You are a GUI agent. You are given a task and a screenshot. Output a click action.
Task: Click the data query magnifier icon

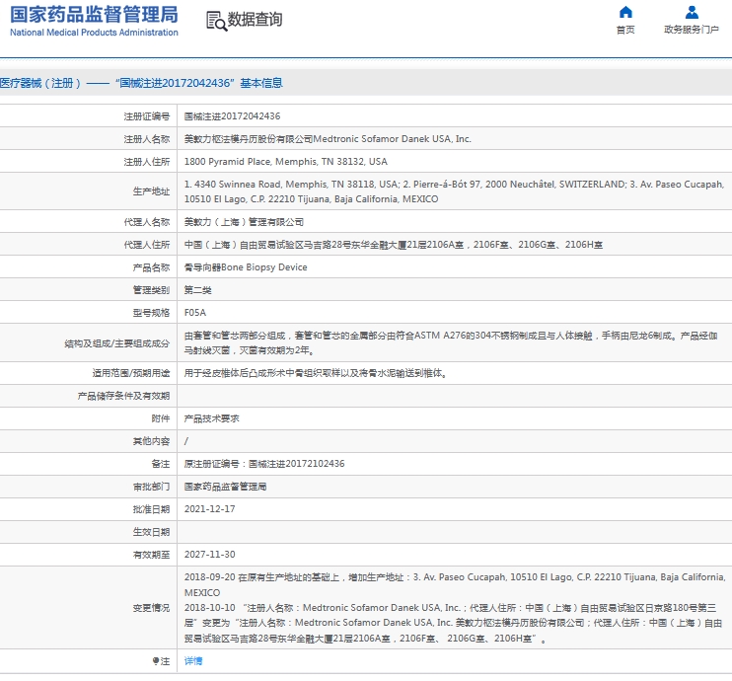tap(215, 20)
